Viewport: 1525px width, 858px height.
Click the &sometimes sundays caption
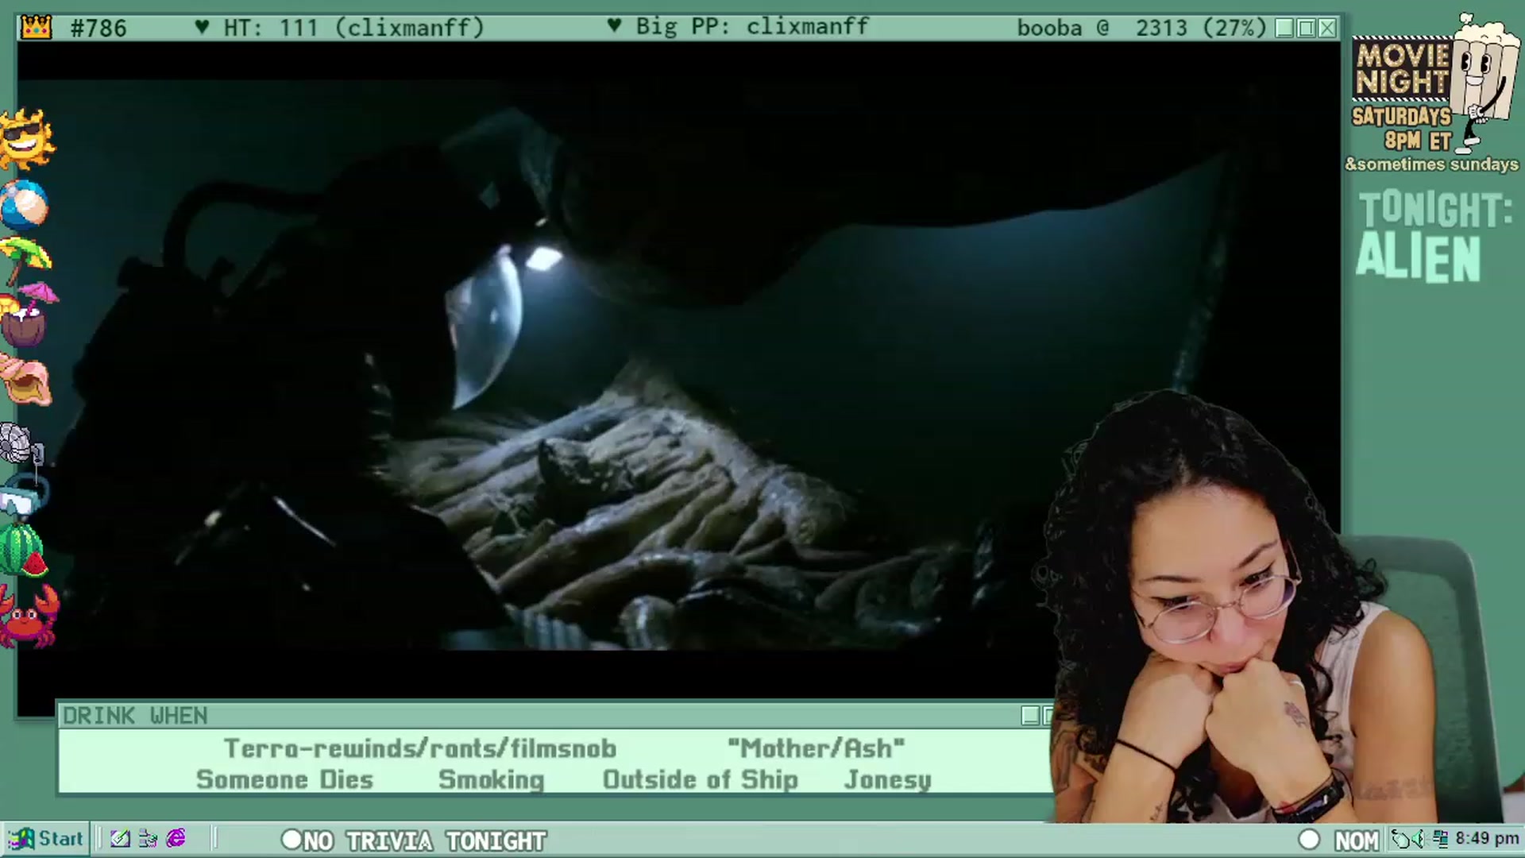click(1432, 164)
